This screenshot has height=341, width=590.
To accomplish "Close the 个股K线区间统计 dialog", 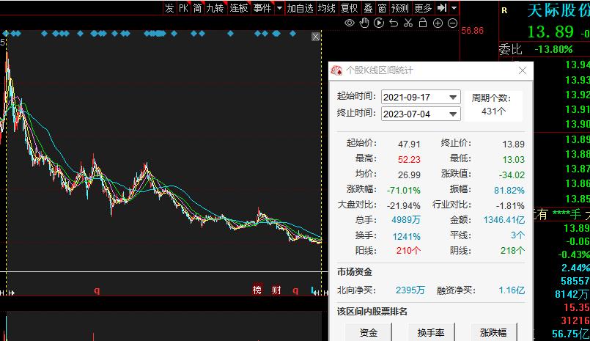I will [x=523, y=70].
